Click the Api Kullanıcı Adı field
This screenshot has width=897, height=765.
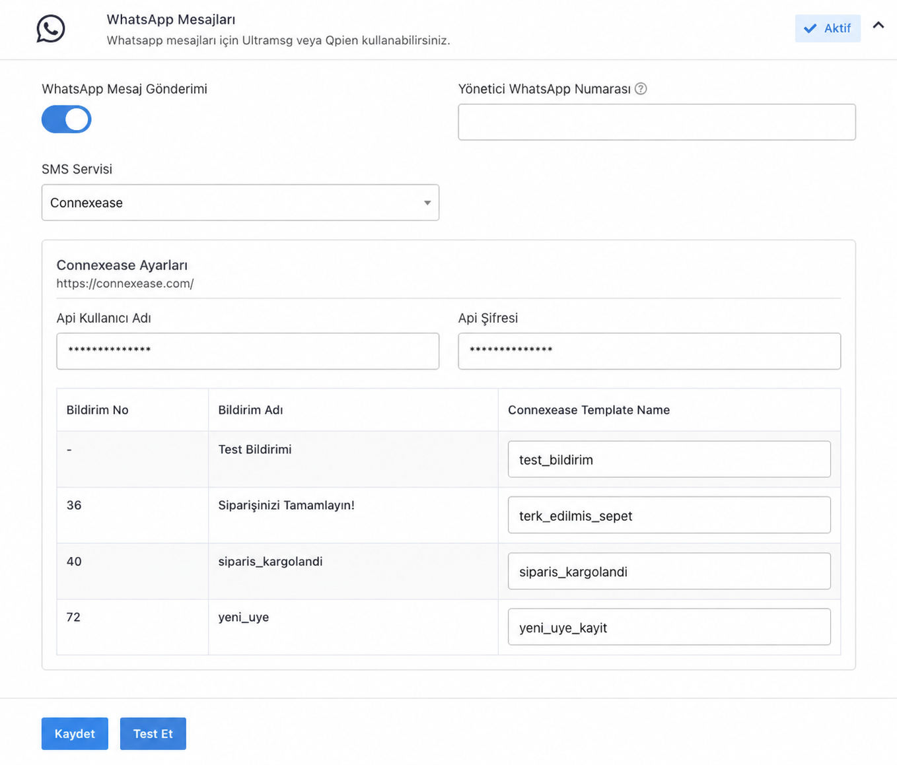248,351
